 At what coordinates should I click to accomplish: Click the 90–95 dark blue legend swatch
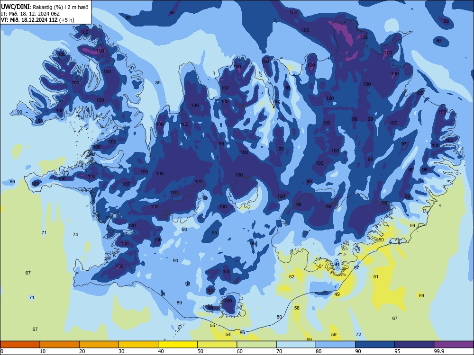pos(375,345)
